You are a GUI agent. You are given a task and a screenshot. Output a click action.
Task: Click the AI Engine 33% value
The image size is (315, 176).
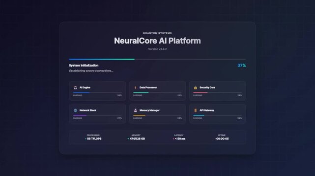click(x=119, y=95)
